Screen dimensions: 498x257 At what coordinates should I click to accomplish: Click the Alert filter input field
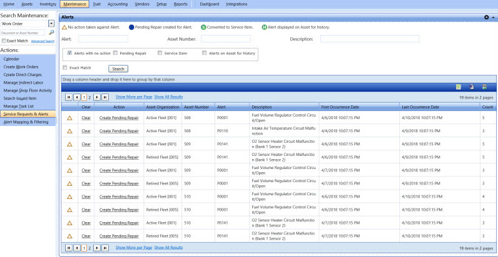tap(103, 39)
